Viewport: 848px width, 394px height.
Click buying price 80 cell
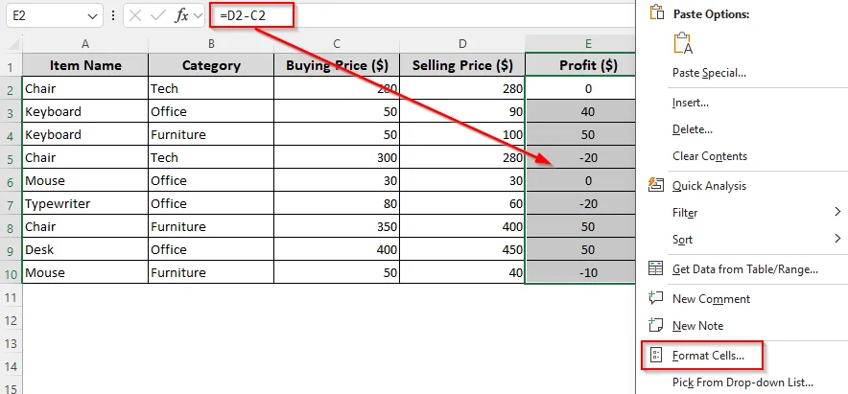pos(337,203)
